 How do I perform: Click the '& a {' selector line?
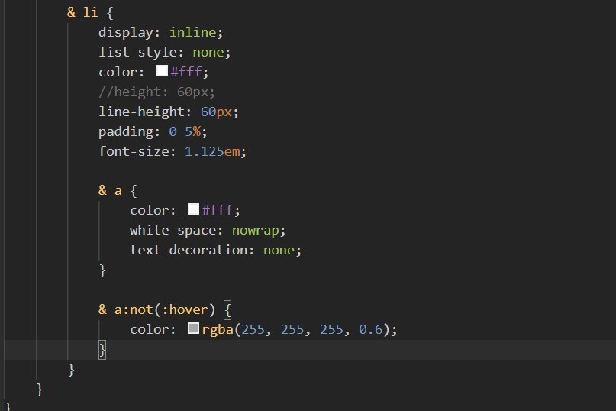click(x=118, y=191)
